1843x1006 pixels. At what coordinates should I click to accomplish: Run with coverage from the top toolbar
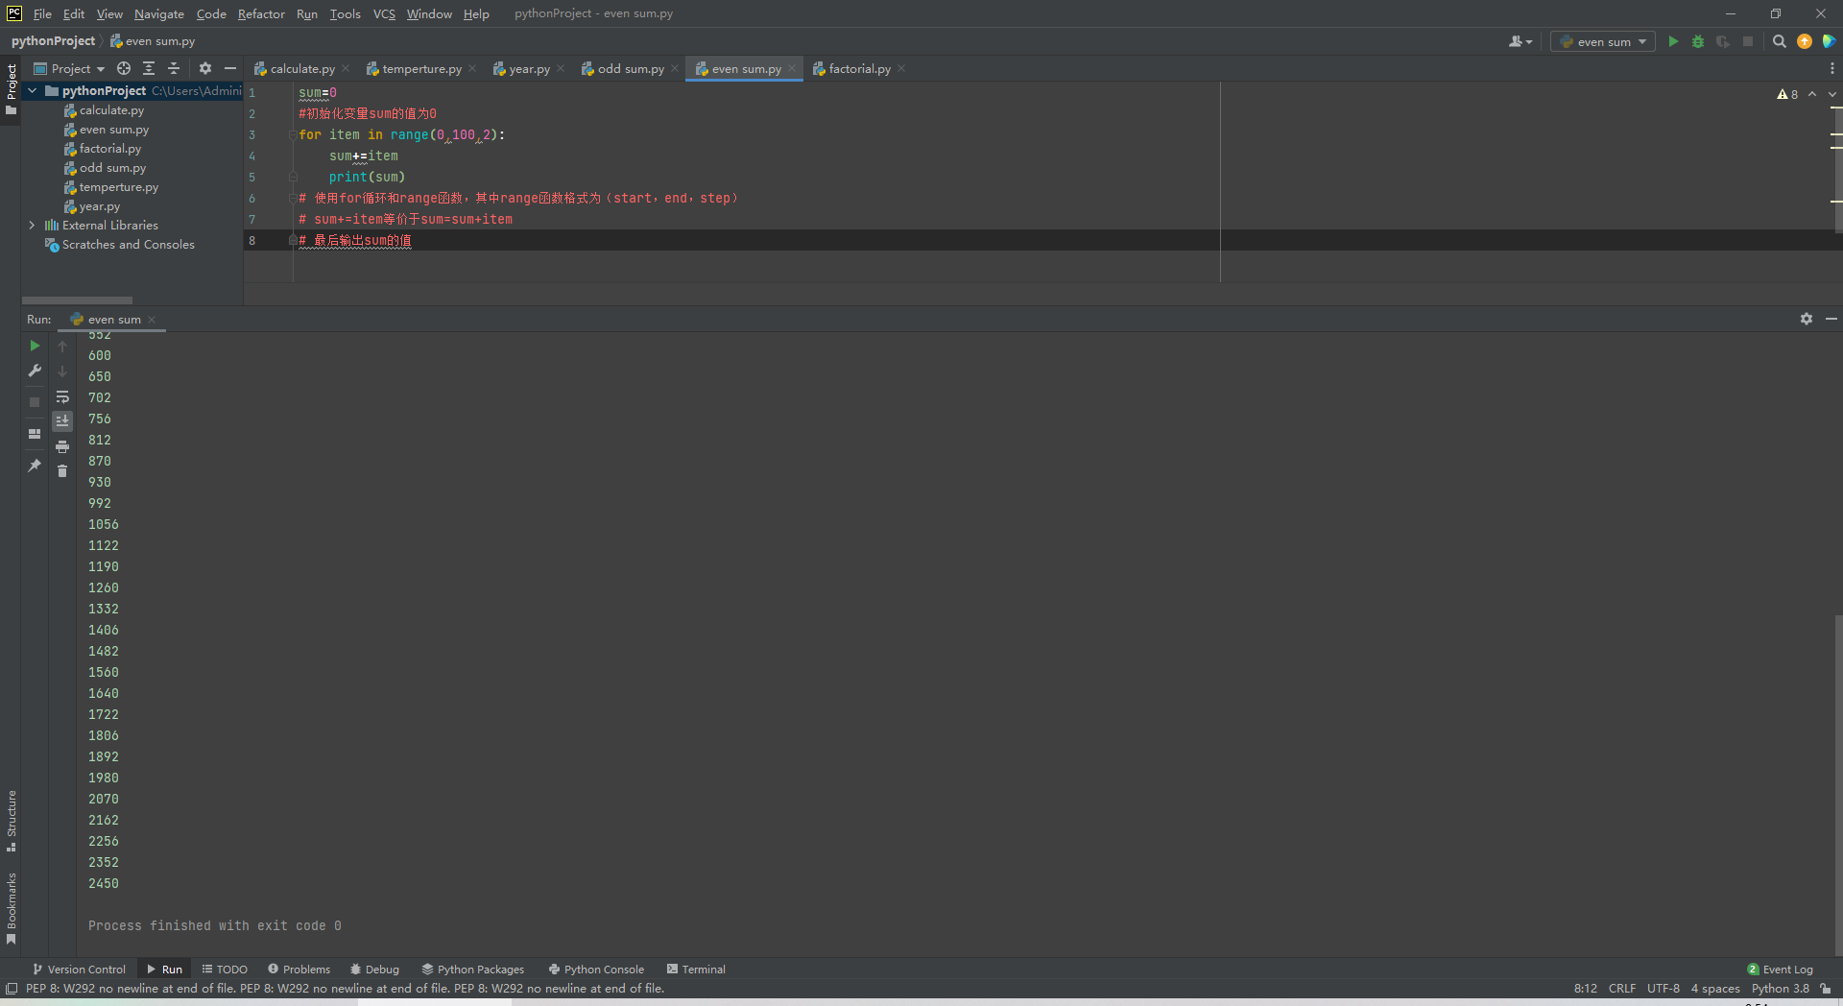point(1723,41)
